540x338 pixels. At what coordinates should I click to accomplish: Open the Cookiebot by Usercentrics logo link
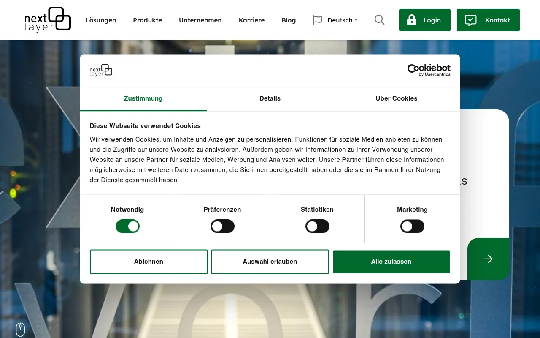pyautogui.click(x=429, y=70)
